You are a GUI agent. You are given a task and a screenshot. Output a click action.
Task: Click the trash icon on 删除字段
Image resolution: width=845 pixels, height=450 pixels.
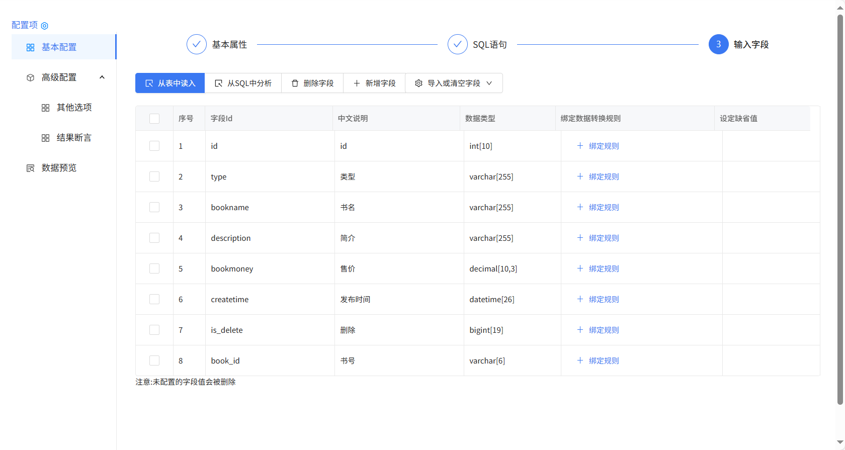(x=295, y=83)
